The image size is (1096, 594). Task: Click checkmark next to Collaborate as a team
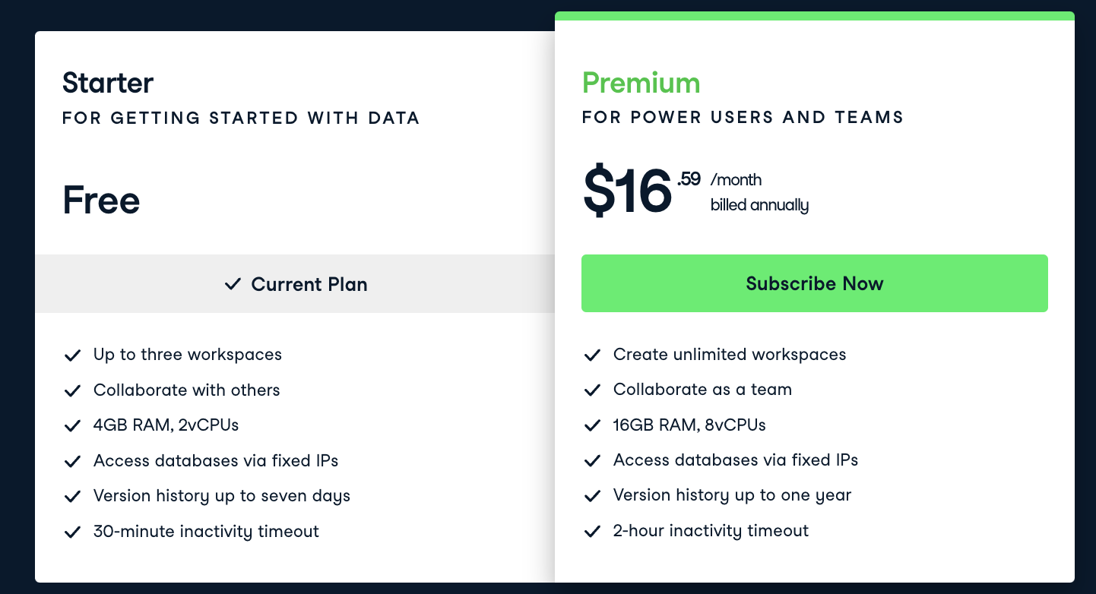(592, 390)
